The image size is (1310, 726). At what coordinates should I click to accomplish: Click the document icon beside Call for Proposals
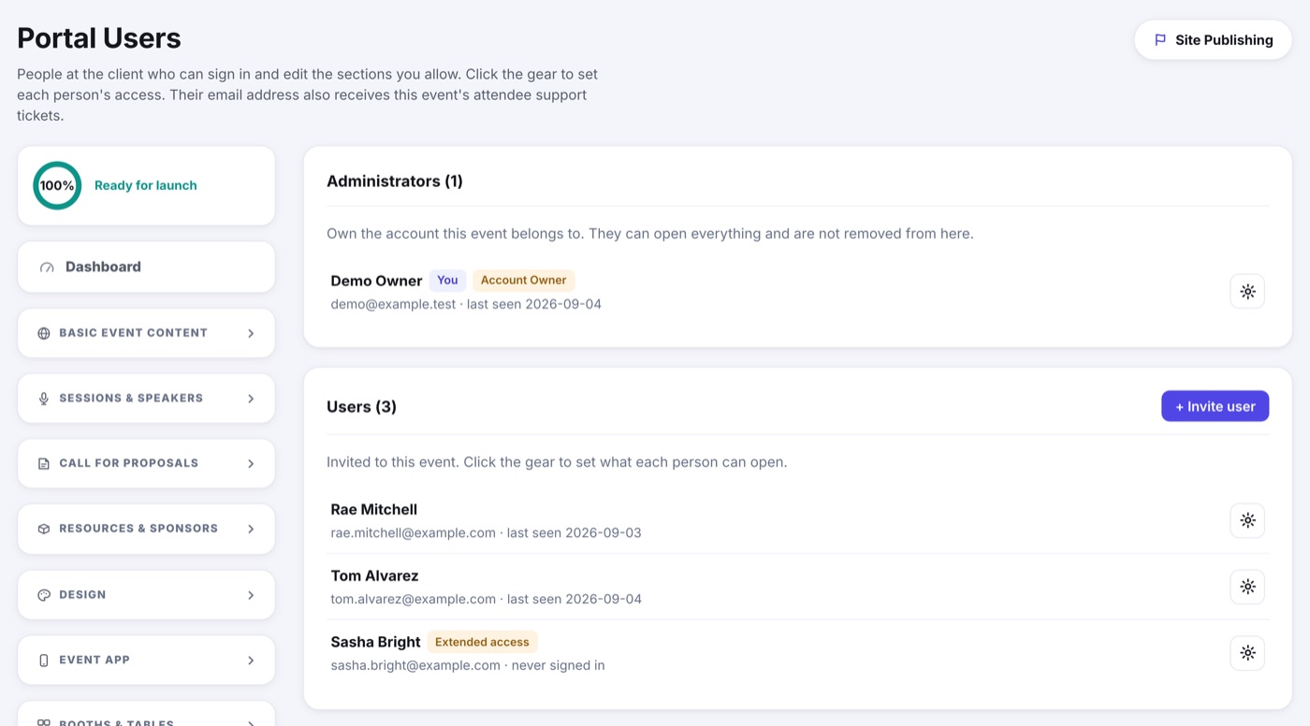click(x=44, y=464)
